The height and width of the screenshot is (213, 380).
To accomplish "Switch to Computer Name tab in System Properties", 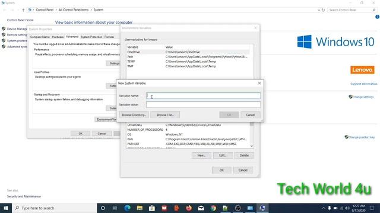I will pos(40,37).
